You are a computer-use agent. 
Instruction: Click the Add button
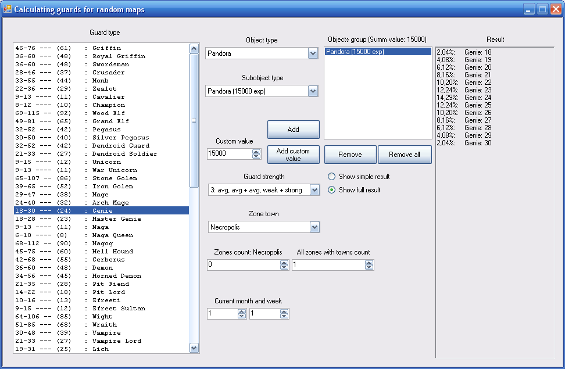tap(294, 130)
